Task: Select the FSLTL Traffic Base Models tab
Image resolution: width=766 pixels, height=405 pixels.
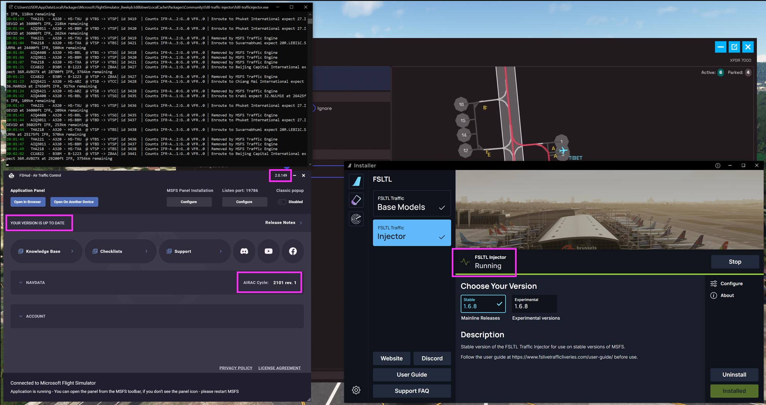Action: pyautogui.click(x=412, y=203)
